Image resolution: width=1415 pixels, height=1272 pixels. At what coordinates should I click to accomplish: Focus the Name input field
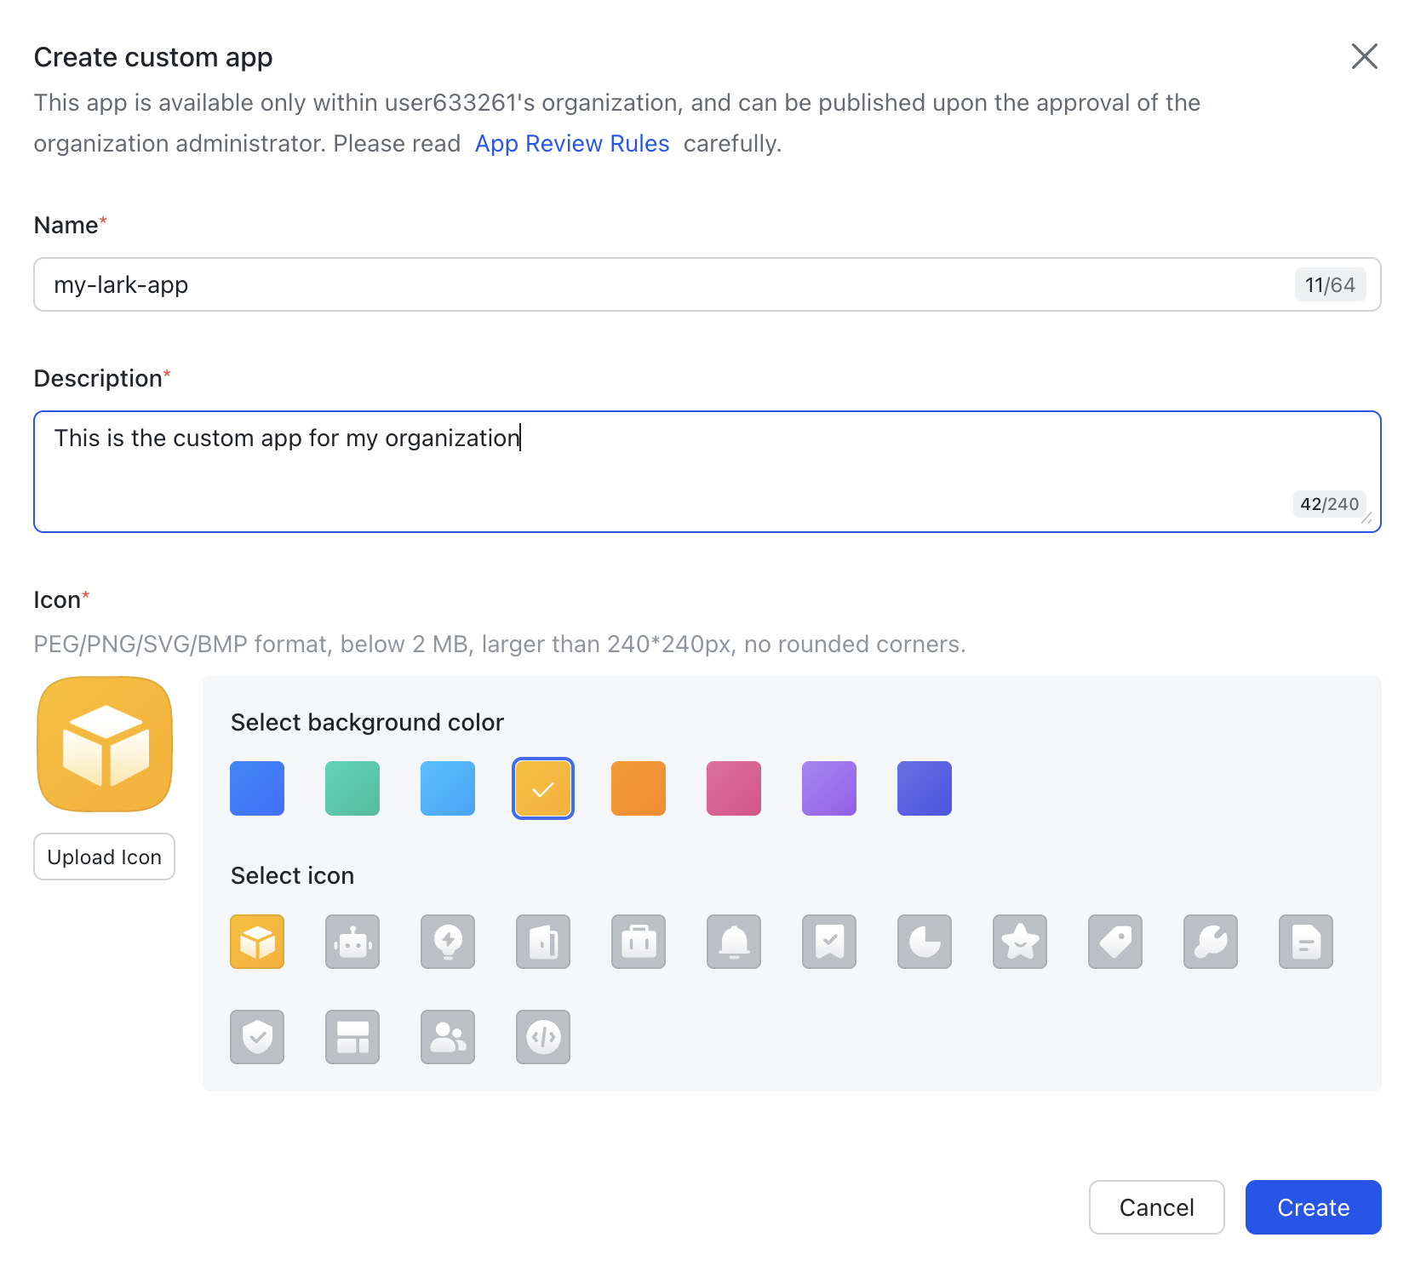pos(707,284)
